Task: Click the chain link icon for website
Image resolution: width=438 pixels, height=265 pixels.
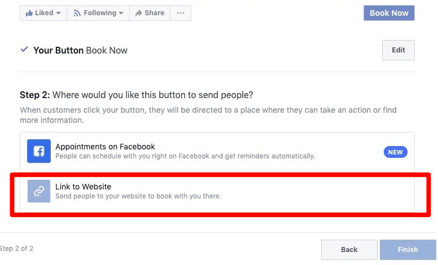Action: click(39, 191)
